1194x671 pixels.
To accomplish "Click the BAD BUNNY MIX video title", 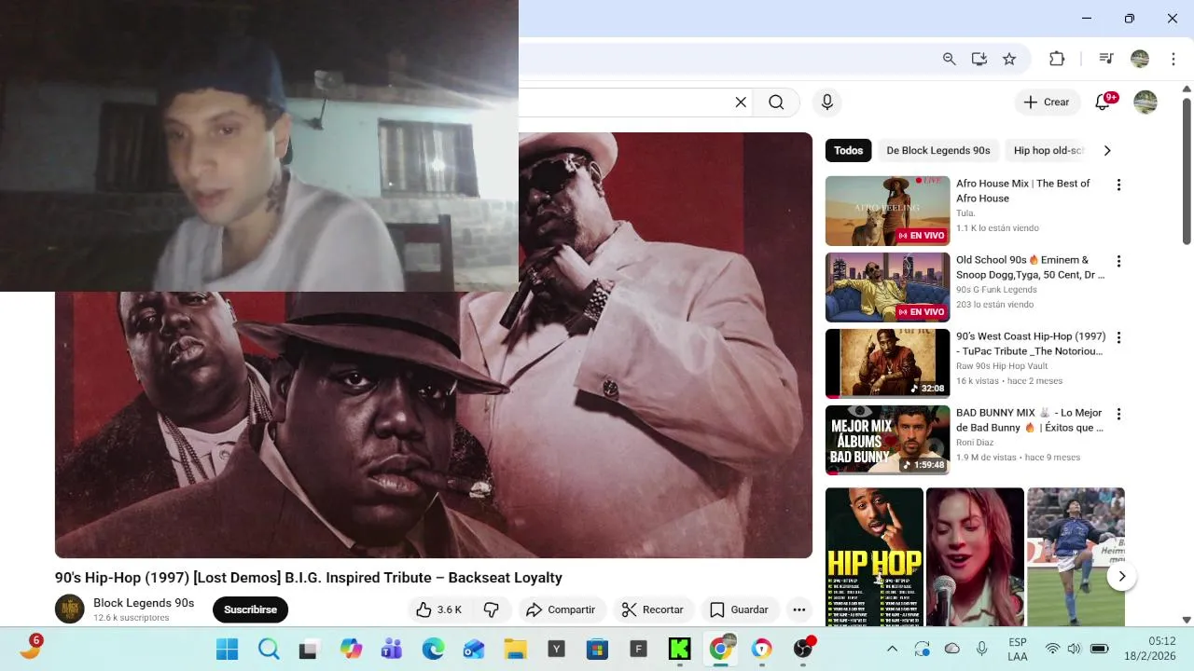I will point(1029,420).
